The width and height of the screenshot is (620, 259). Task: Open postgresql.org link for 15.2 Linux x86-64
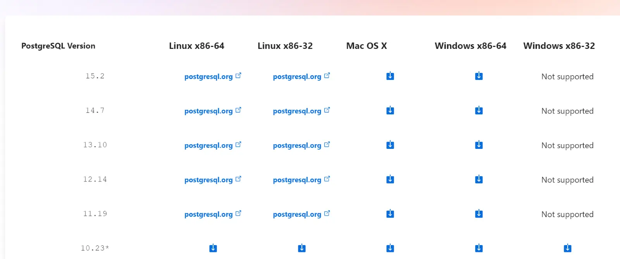click(213, 76)
